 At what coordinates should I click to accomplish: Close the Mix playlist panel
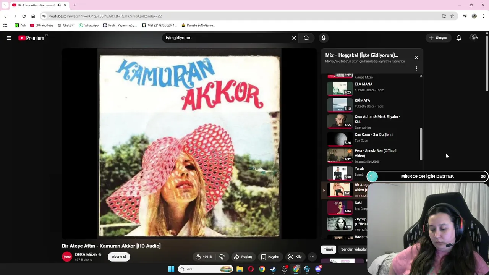tap(416, 57)
